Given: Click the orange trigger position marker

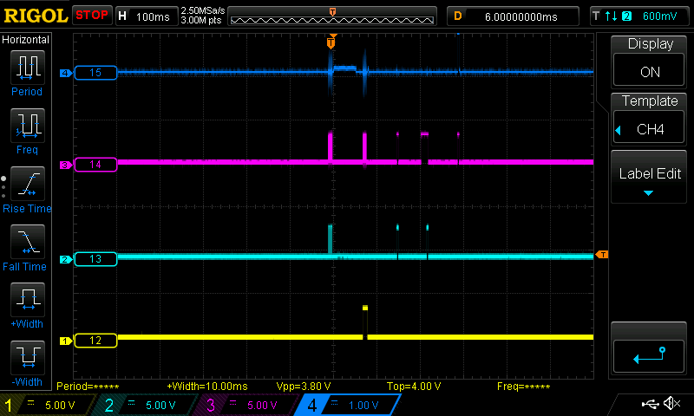Looking at the screenshot, I should click(331, 42).
